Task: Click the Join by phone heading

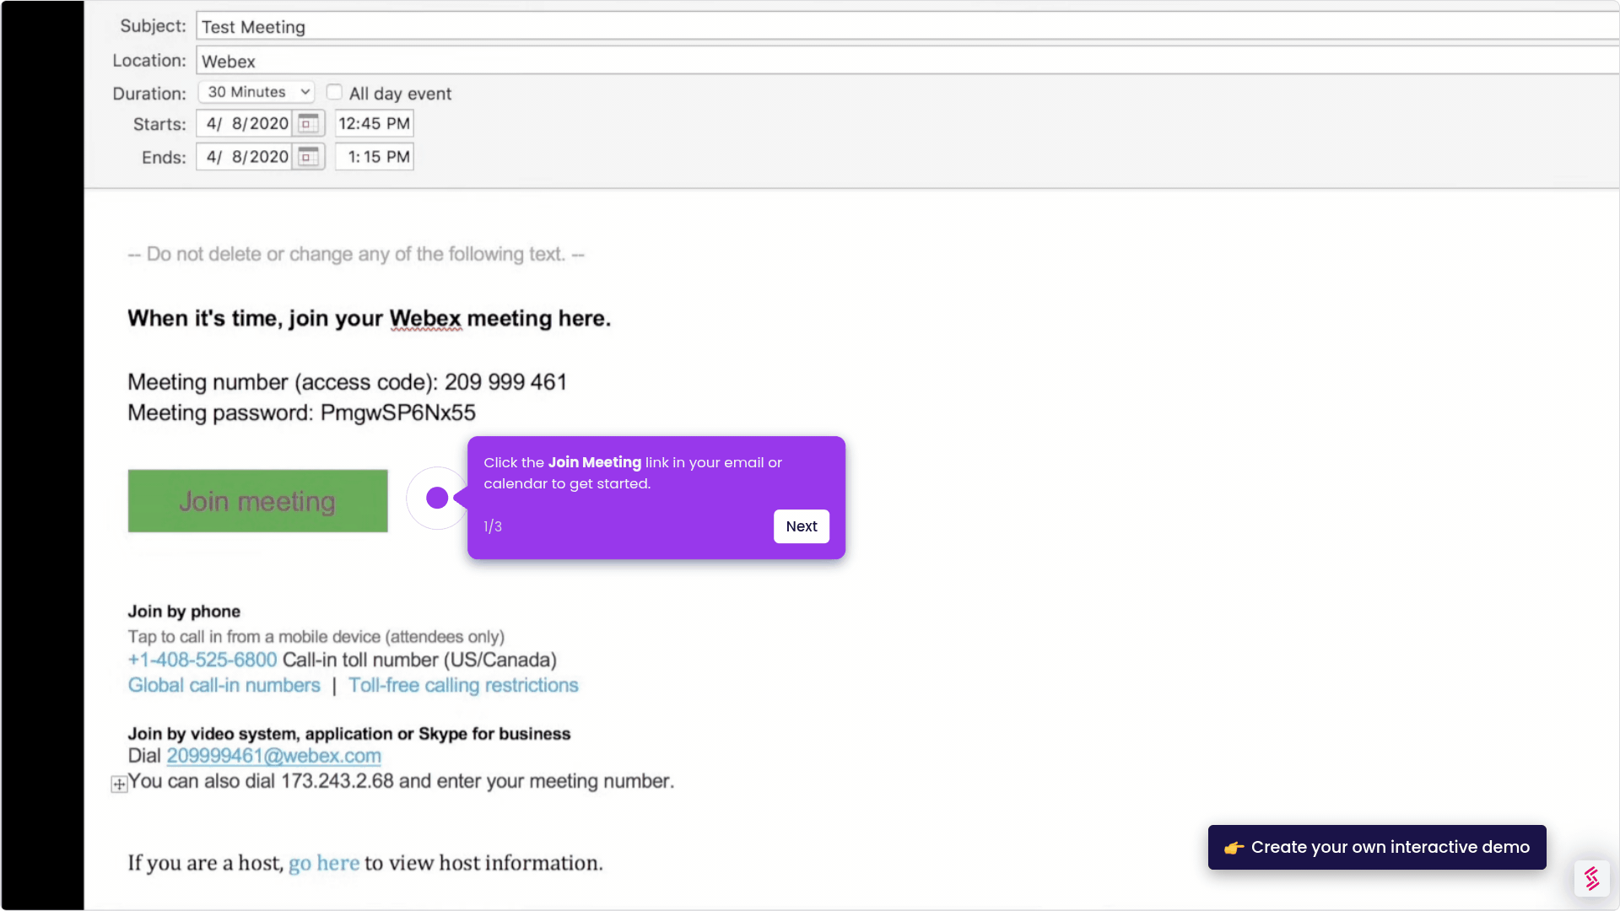Action: tap(184, 612)
